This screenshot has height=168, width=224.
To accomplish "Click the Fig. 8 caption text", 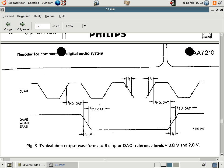I will click(113, 146).
